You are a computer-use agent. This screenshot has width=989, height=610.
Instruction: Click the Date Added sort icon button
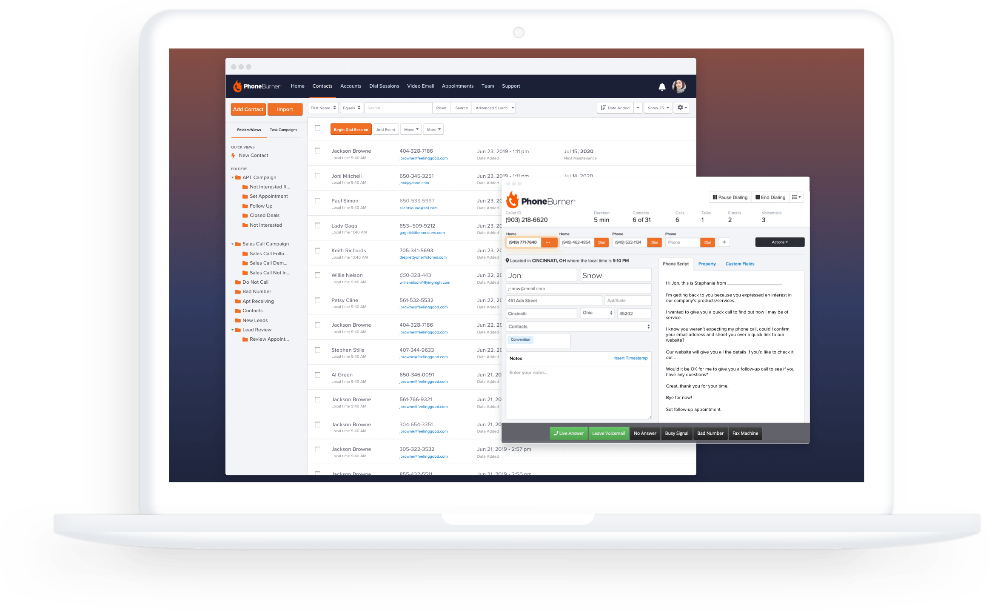pyautogui.click(x=615, y=108)
